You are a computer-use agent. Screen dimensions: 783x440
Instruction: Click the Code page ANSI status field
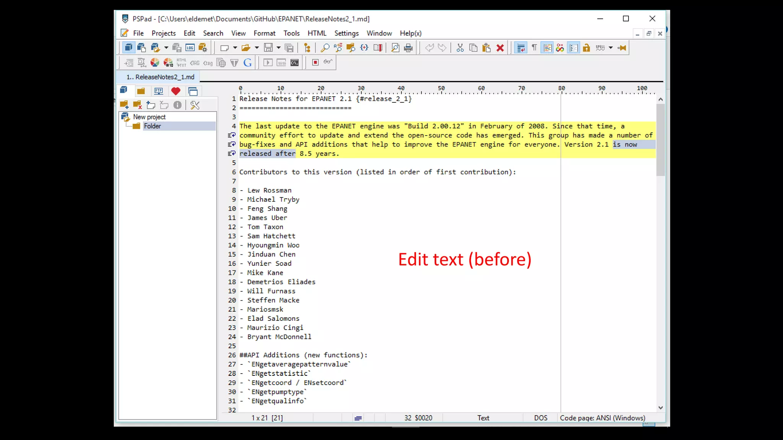[603, 418]
